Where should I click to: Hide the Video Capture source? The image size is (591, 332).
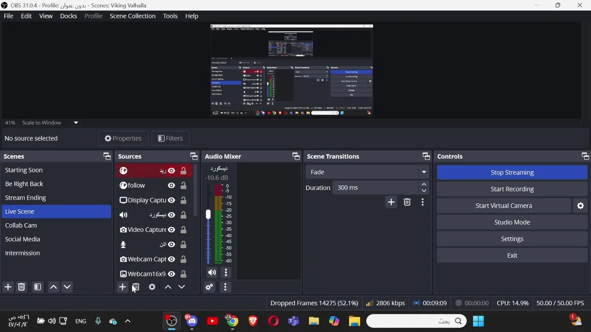click(x=171, y=230)
